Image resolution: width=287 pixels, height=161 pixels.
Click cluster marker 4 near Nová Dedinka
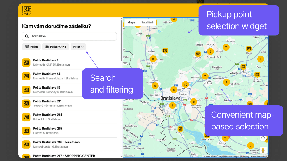click(x=226, y=82)
